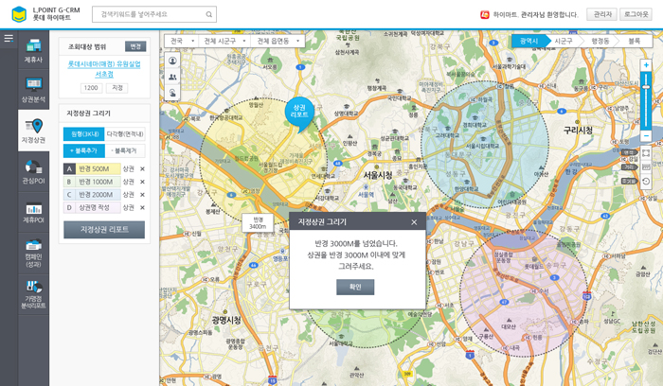
Task: Open the 롯데시네마(매점) 서초점 link
Action: coord(104,69)
